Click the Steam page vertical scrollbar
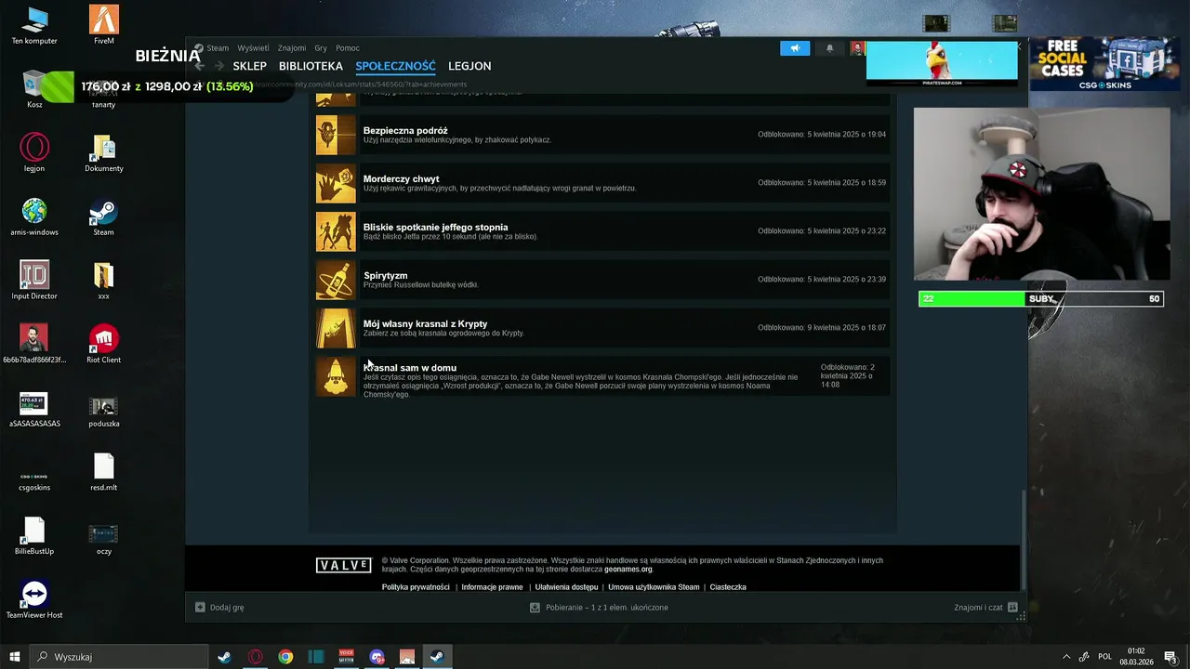 [x=1024, y=539]
